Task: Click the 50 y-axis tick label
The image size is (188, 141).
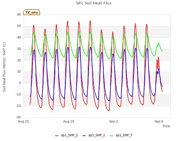Action: pos(19,26)
